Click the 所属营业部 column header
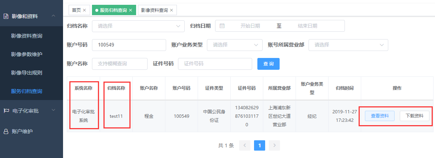 coord(279,88)
